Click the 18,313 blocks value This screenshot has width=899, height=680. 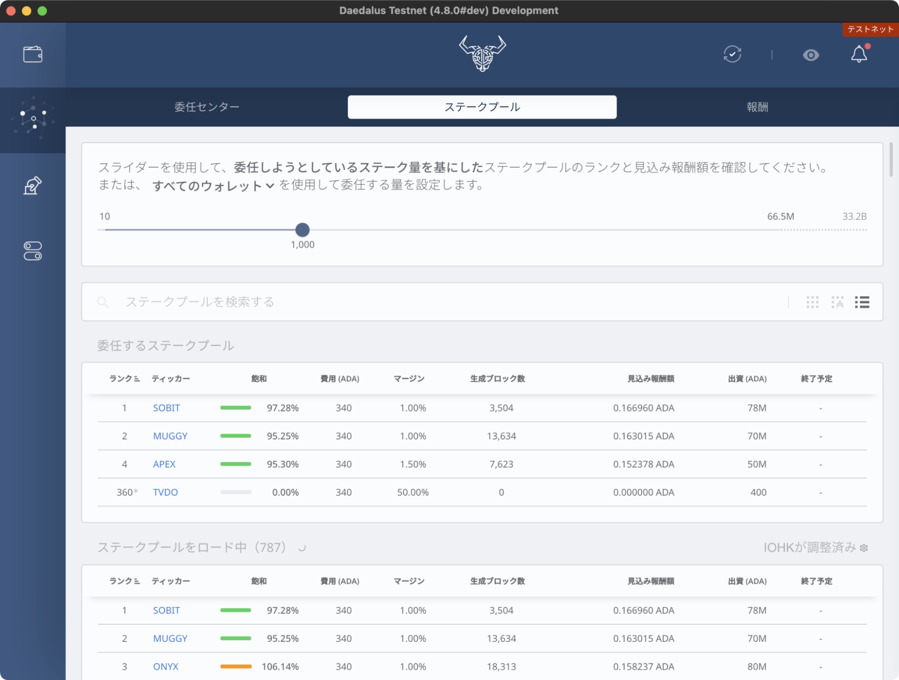coord(501,667)
